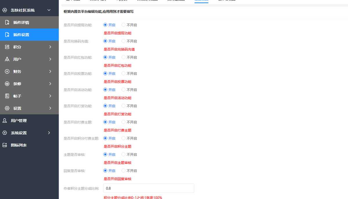The width and height of the screenshot is (348, 199).
Task: Select 不开启 for 主题是否审核
Action: 129,154
